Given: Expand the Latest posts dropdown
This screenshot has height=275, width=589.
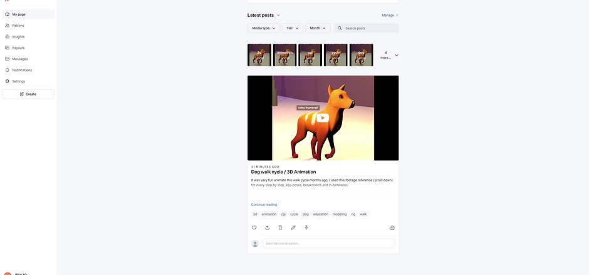Looking at the screenshot, I should click(278, 16).
